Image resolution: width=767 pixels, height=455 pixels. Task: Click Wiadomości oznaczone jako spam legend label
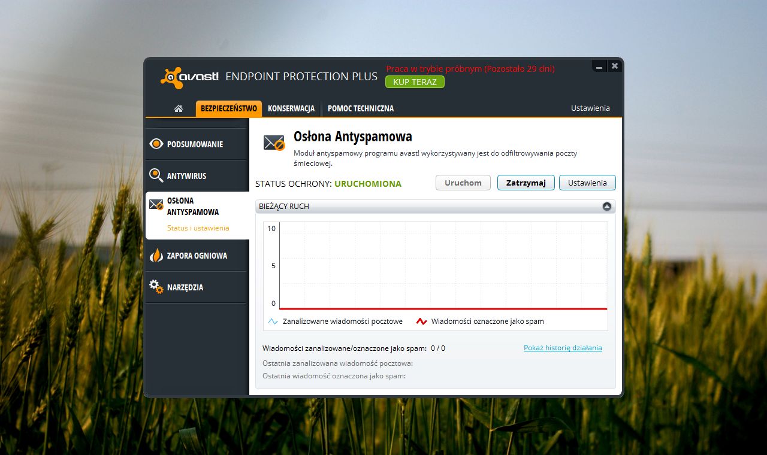tap(488, 321)
